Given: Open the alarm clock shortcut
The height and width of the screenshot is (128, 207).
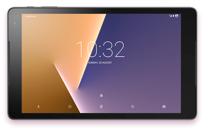Looking at the screenshot, I should (70, 107).
